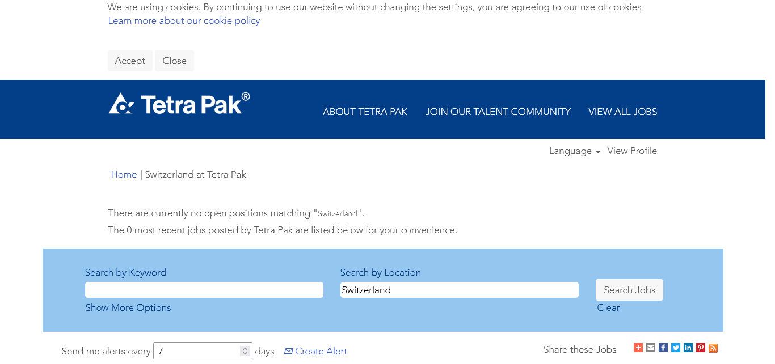Share these jobs on Pinterest
Image resolution: width=775 pixels, height=364 pixels.
[701, 348]
